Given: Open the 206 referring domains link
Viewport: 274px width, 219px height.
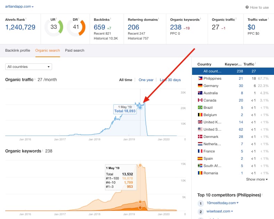Looking at the screenshot, I should [133, 27].
